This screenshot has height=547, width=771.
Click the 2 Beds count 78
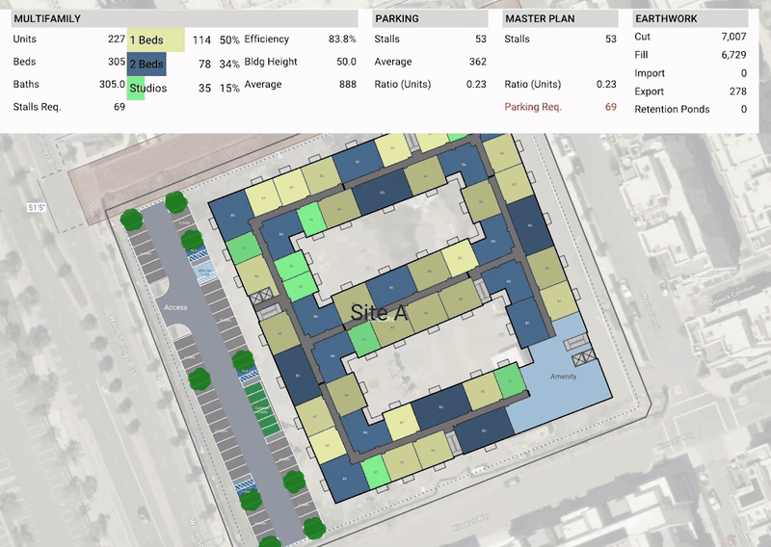[x=205, y=64]
